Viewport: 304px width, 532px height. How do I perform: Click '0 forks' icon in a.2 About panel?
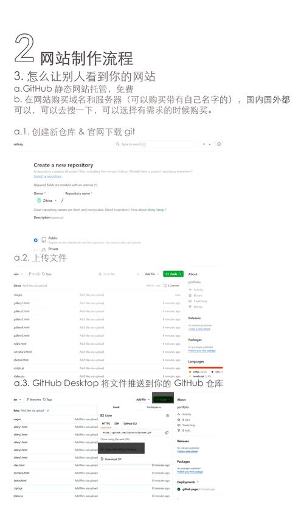(x=190, y=306)
